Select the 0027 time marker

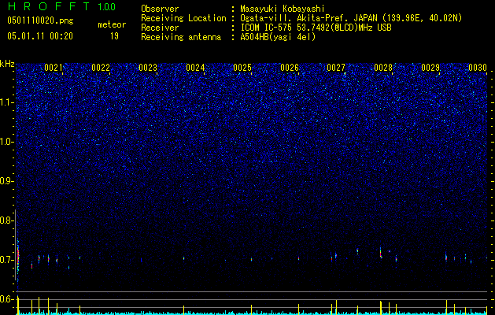pos(336,68)
